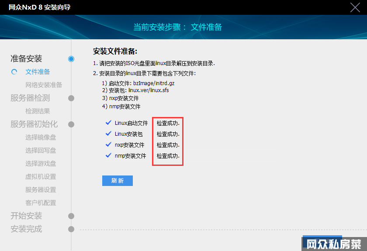Click the nxp安装文件 check row label
Screen dimensions: 367x251
(130, 145)
